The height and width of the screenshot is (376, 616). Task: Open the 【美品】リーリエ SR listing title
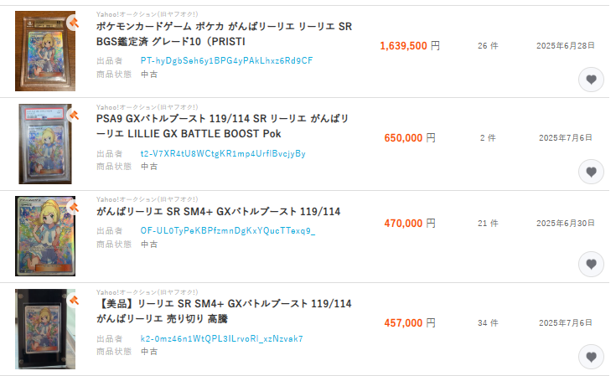click(x=224, y=311)
